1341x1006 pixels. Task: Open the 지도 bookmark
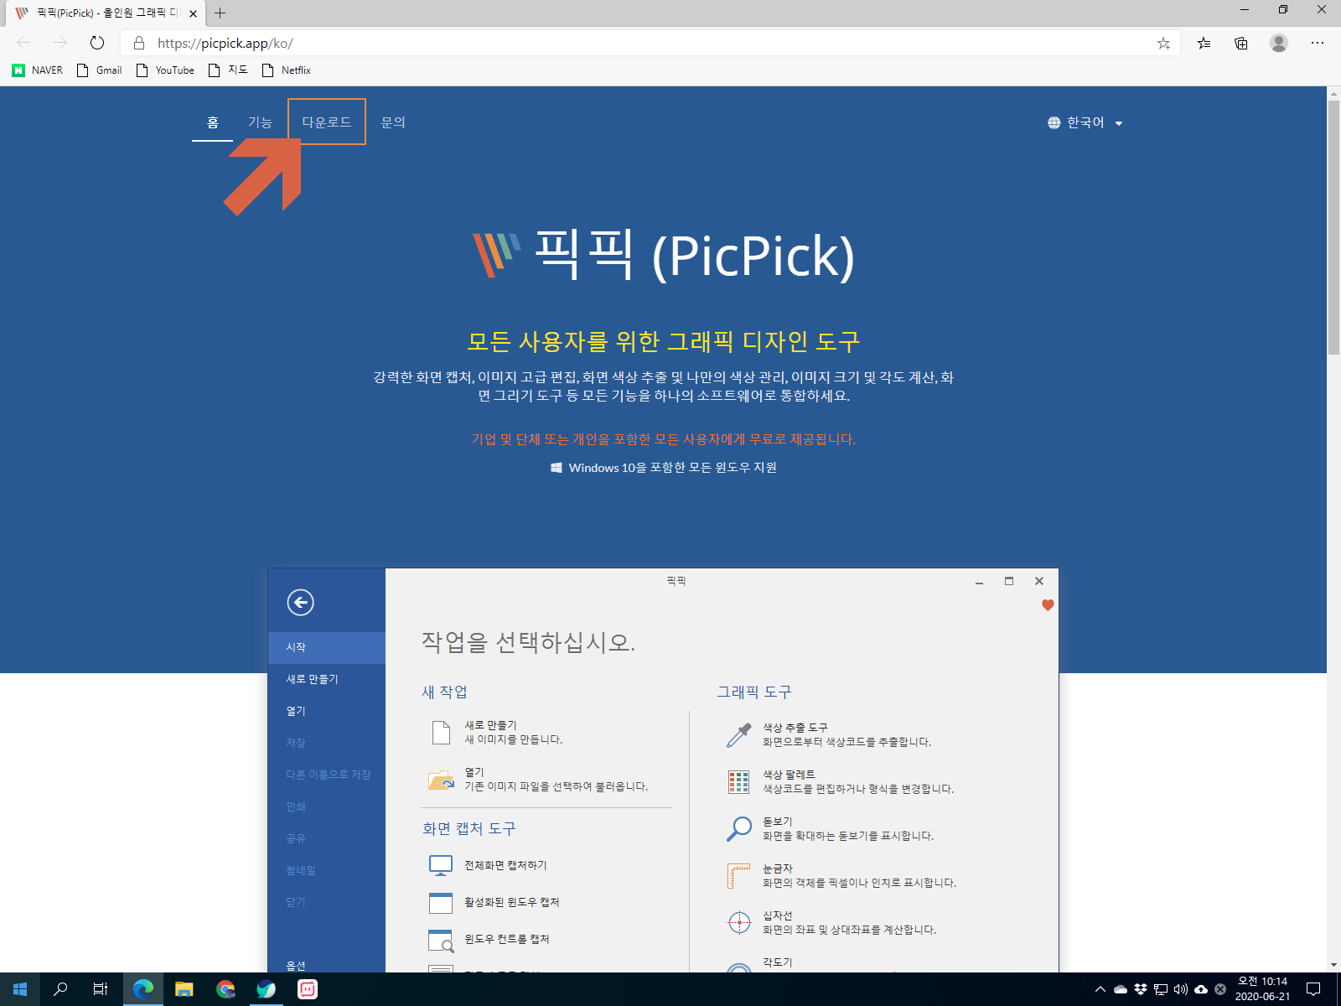[228, 70]
